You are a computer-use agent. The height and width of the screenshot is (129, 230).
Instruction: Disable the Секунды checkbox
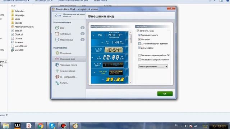point(139,39)
